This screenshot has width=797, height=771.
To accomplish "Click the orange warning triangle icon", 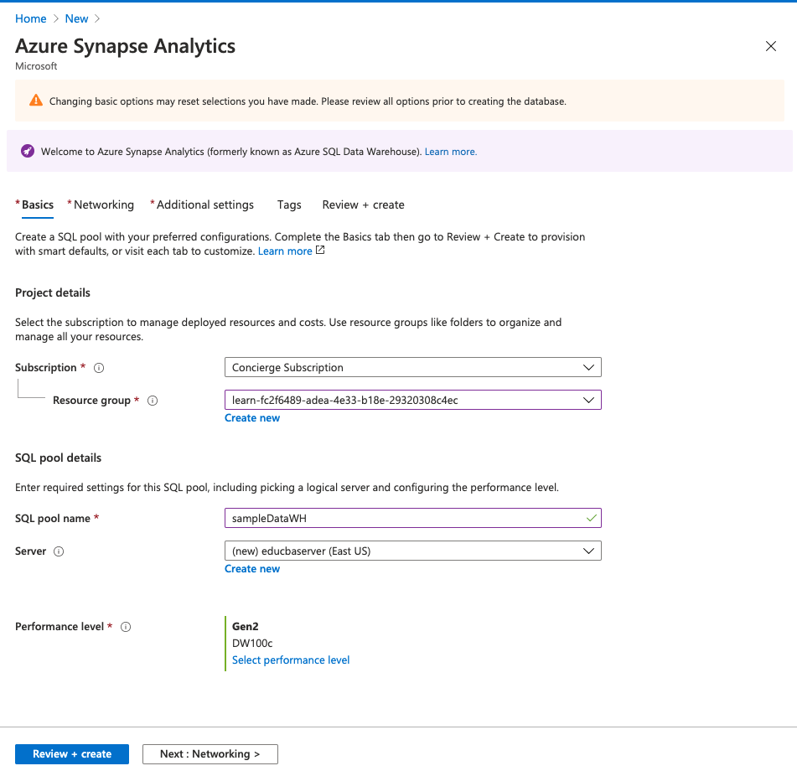I will click(x=35, y=101).
